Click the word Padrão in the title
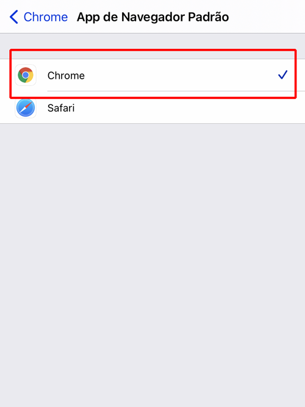Image resolution: width=305 pixels, height=407 pixels. tap(209, 17)
